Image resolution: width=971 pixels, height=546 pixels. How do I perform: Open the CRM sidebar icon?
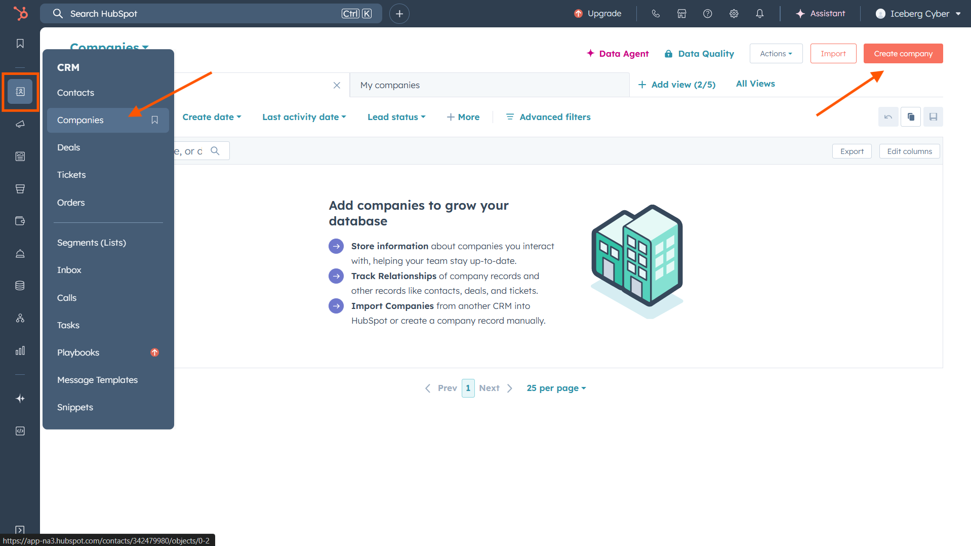click(20, 92)
